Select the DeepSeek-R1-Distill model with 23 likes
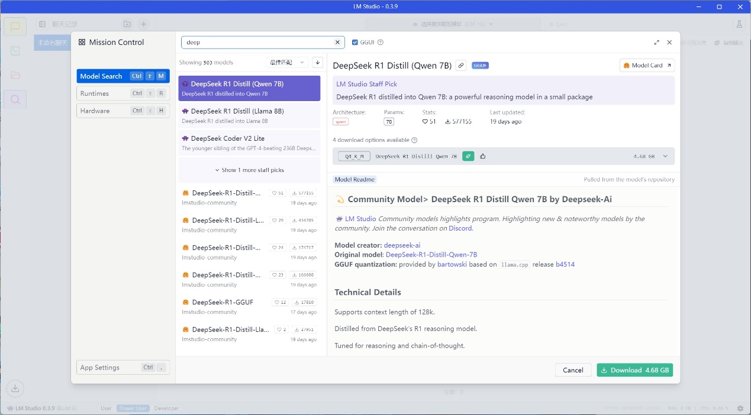The image size is (751, 415). (x=249, y=279)
